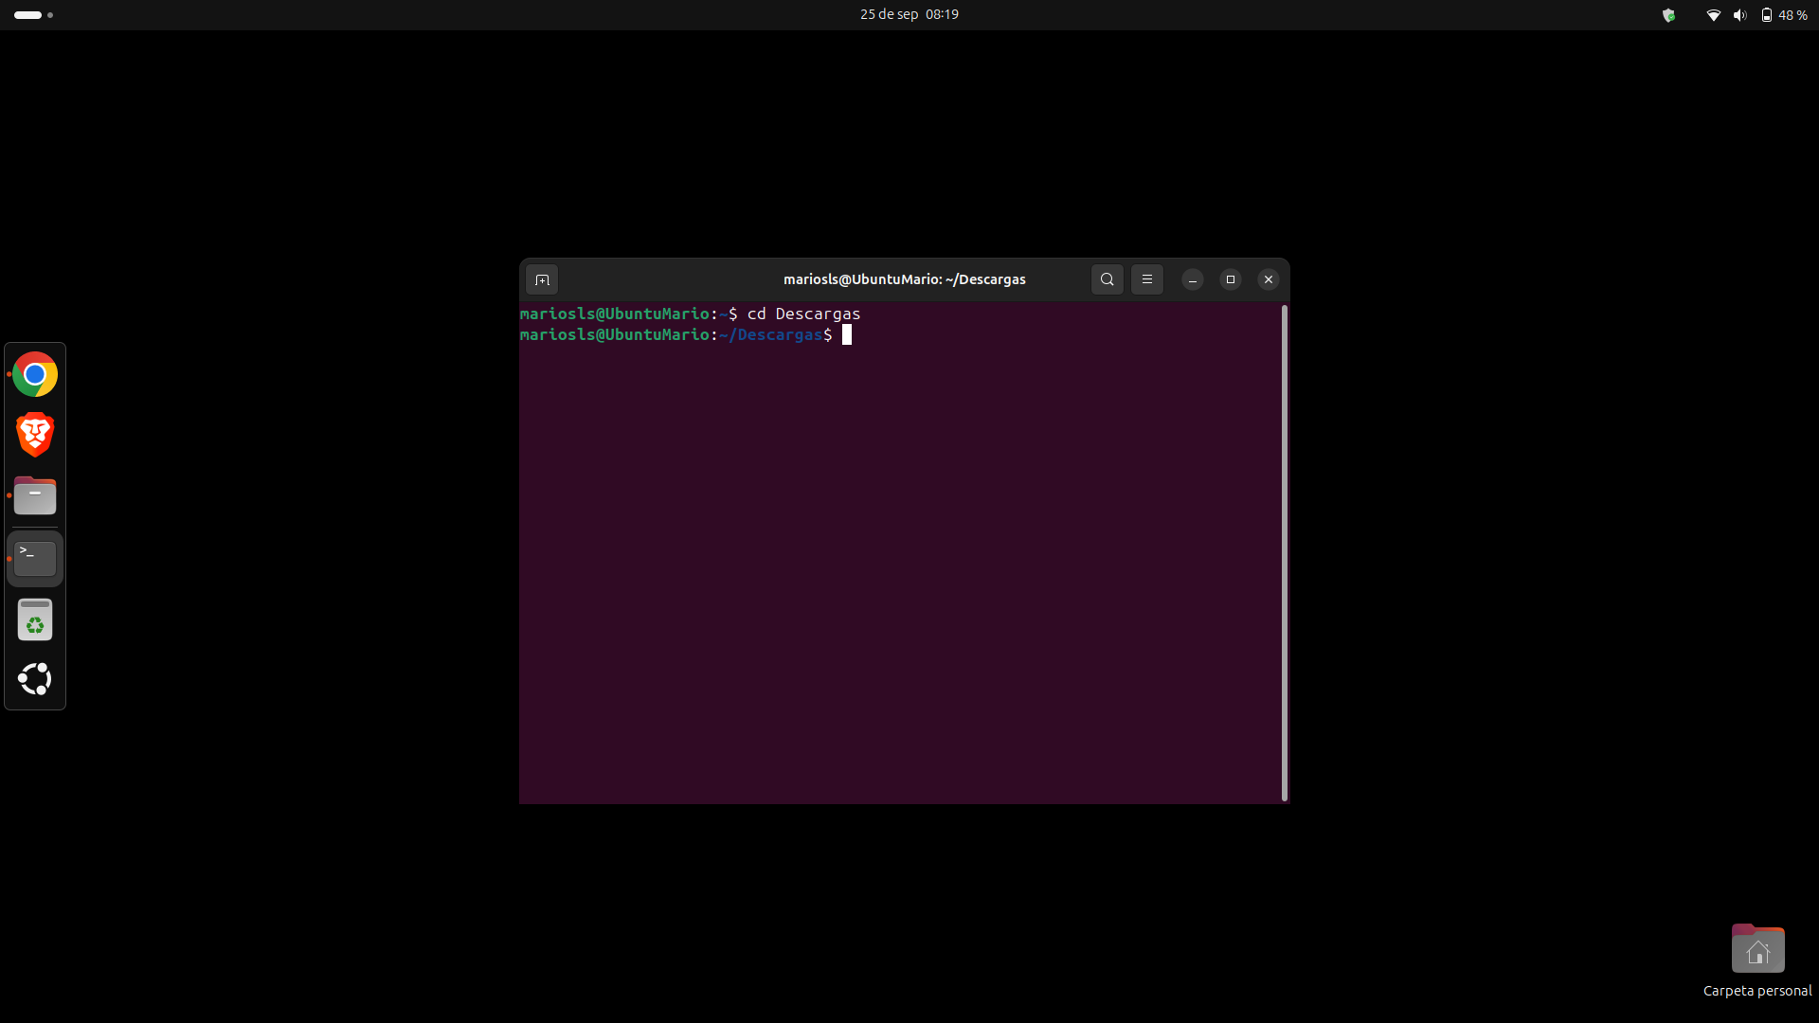1819x1023 pixels.
Task: Open the terminal search tool
Action: pos(1107,279)
